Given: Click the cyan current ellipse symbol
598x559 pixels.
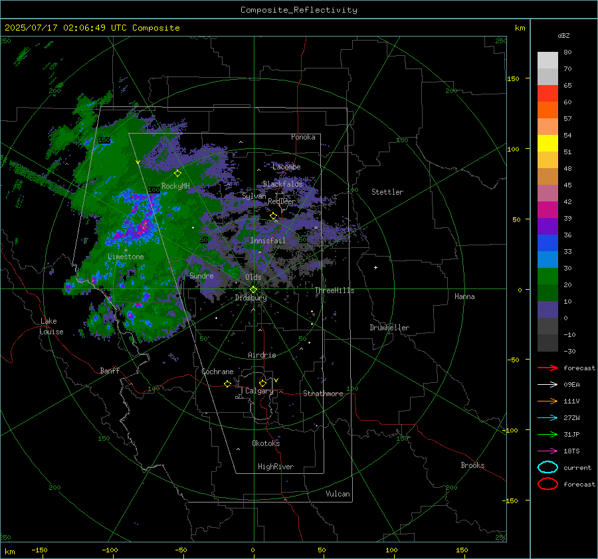Looking at the screenshot, I should (548, 467).
